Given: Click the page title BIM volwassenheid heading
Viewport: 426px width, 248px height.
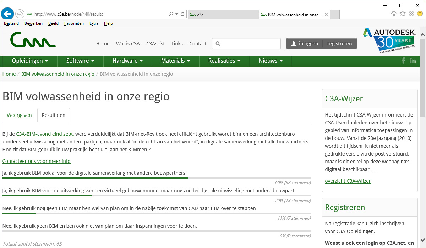Looking at the screenshot, I should pos(86,96).
